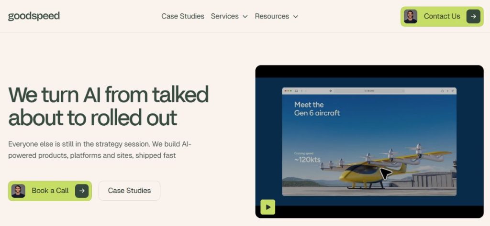This screenshot has height=226, width=490.
Task: Click the Book a Call button
Action: [x=50, y=191]
